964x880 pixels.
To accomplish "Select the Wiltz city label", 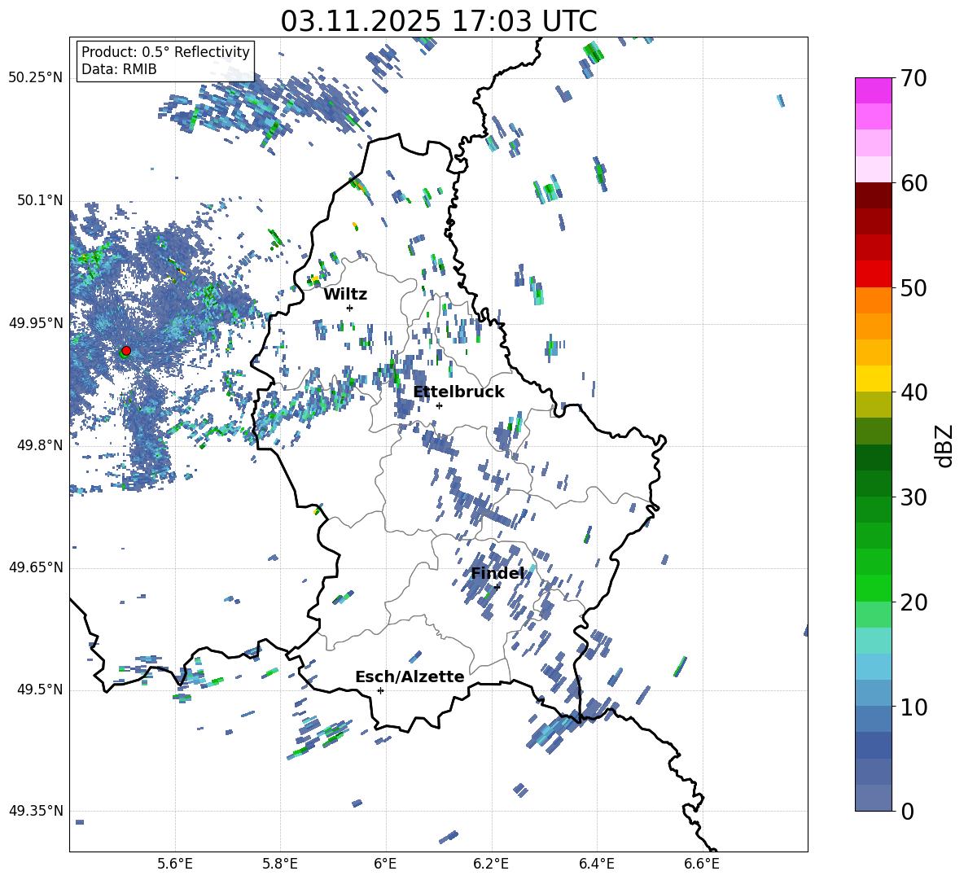I will (345, 294).
